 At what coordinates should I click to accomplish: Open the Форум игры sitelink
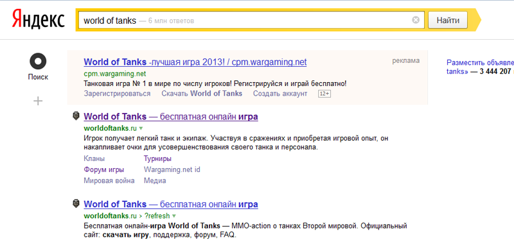coord(104,170)
